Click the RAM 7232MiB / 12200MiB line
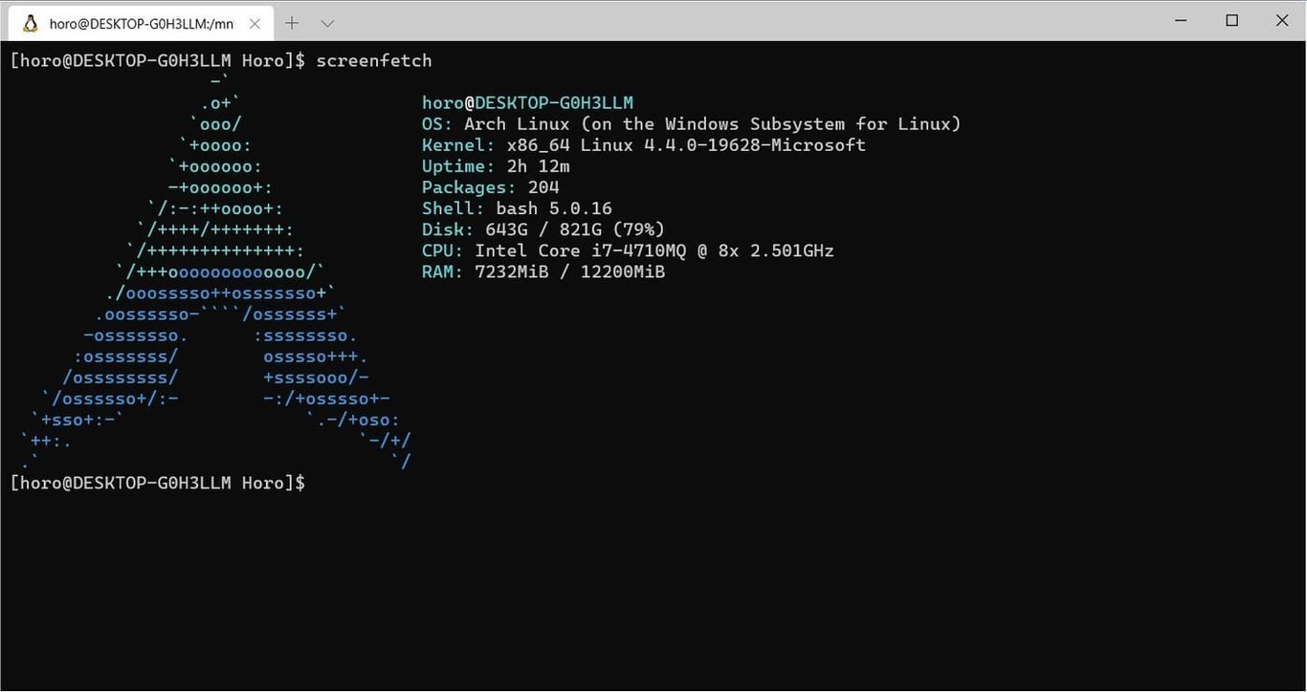The width and height of the screenshot is (1307, 692). tap(543, 271)
